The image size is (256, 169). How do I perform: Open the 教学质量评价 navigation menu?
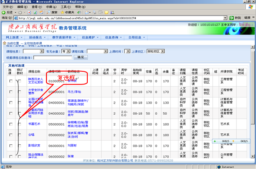click(x=63, y=37)
